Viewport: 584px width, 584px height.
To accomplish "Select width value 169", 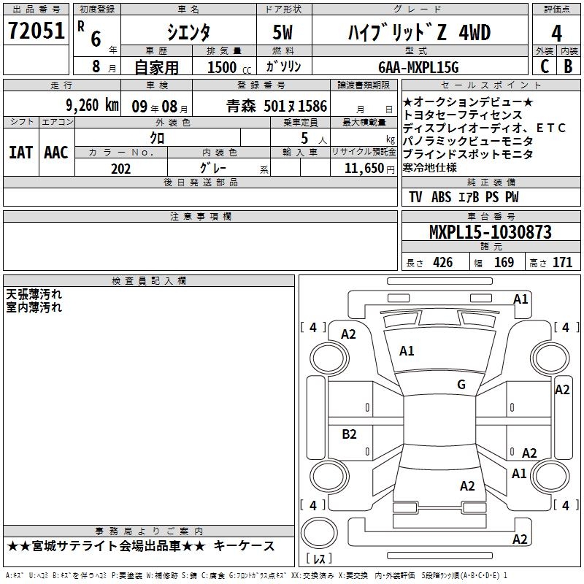I will 504,262.
